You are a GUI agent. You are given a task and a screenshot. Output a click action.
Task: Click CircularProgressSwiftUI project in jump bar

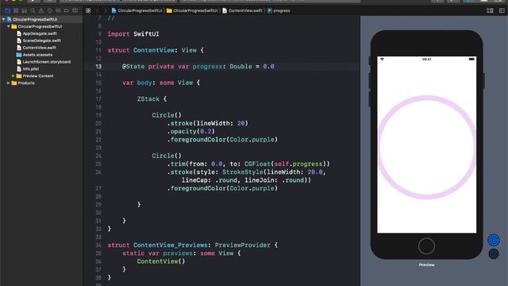click(x=140, y=10)
